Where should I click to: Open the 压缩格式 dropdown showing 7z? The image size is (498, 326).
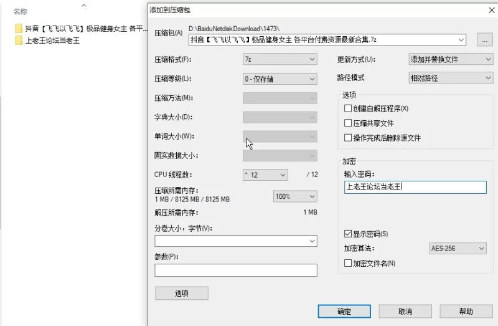tap(280, 59)
